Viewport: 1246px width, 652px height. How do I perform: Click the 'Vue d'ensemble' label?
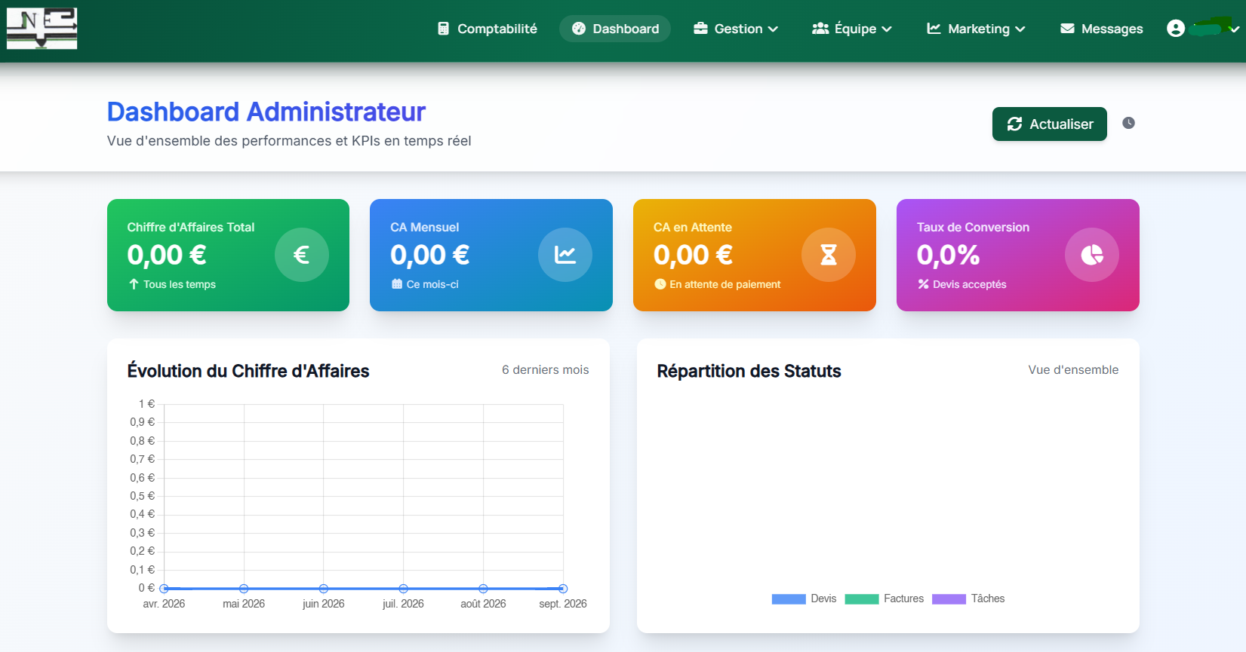1073,370
